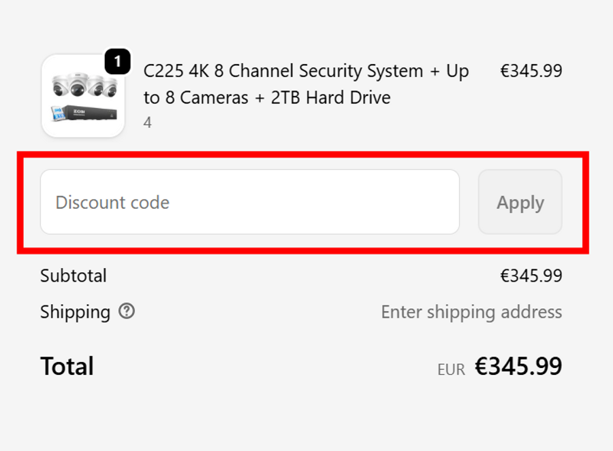The height and width of the screenshot is (451, 613).
Task: Click the black quantity badge showing 1
Action: 117,63
